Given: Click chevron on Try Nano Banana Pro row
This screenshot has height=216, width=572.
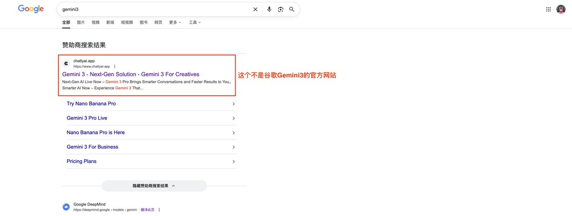Looking at the screenshot, I should 233,104.
